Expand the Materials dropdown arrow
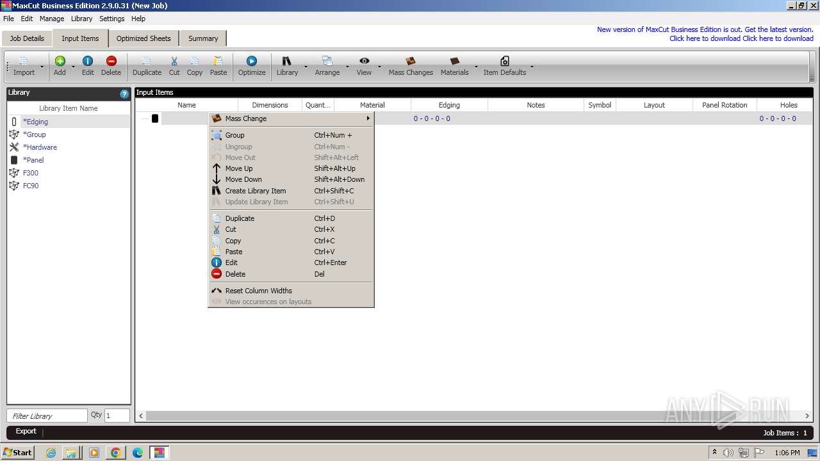Screen dimensions: 820x461 coord(476,67)
